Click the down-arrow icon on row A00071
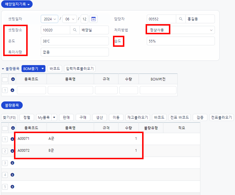 click(13, 139)
